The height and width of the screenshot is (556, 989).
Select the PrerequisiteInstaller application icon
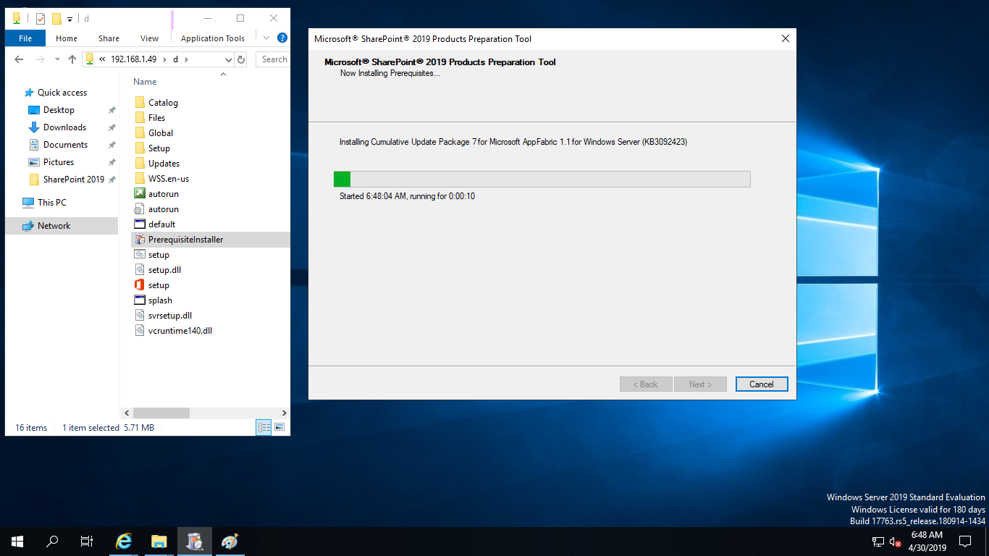(x=140, y=240)
